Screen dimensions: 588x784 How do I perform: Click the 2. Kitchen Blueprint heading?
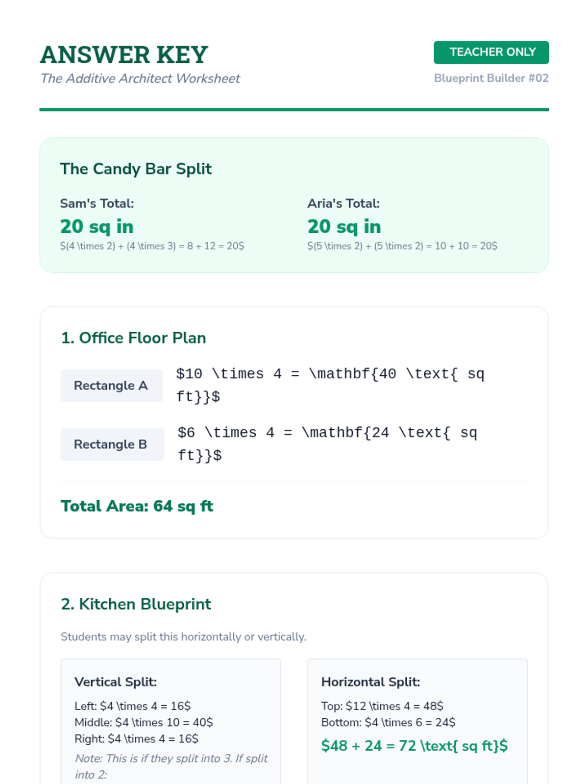136,604
